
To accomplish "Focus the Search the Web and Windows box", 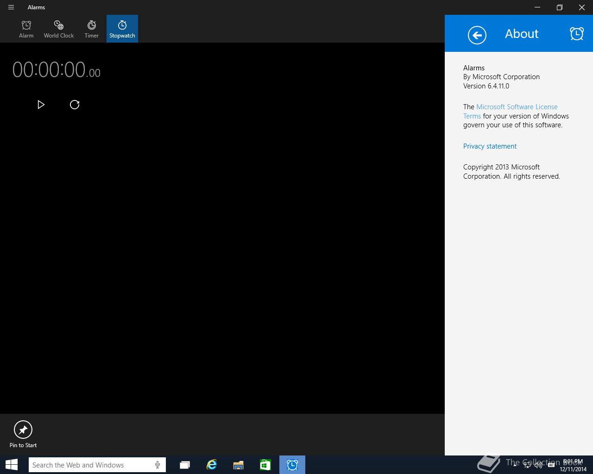I will (97, 465).
